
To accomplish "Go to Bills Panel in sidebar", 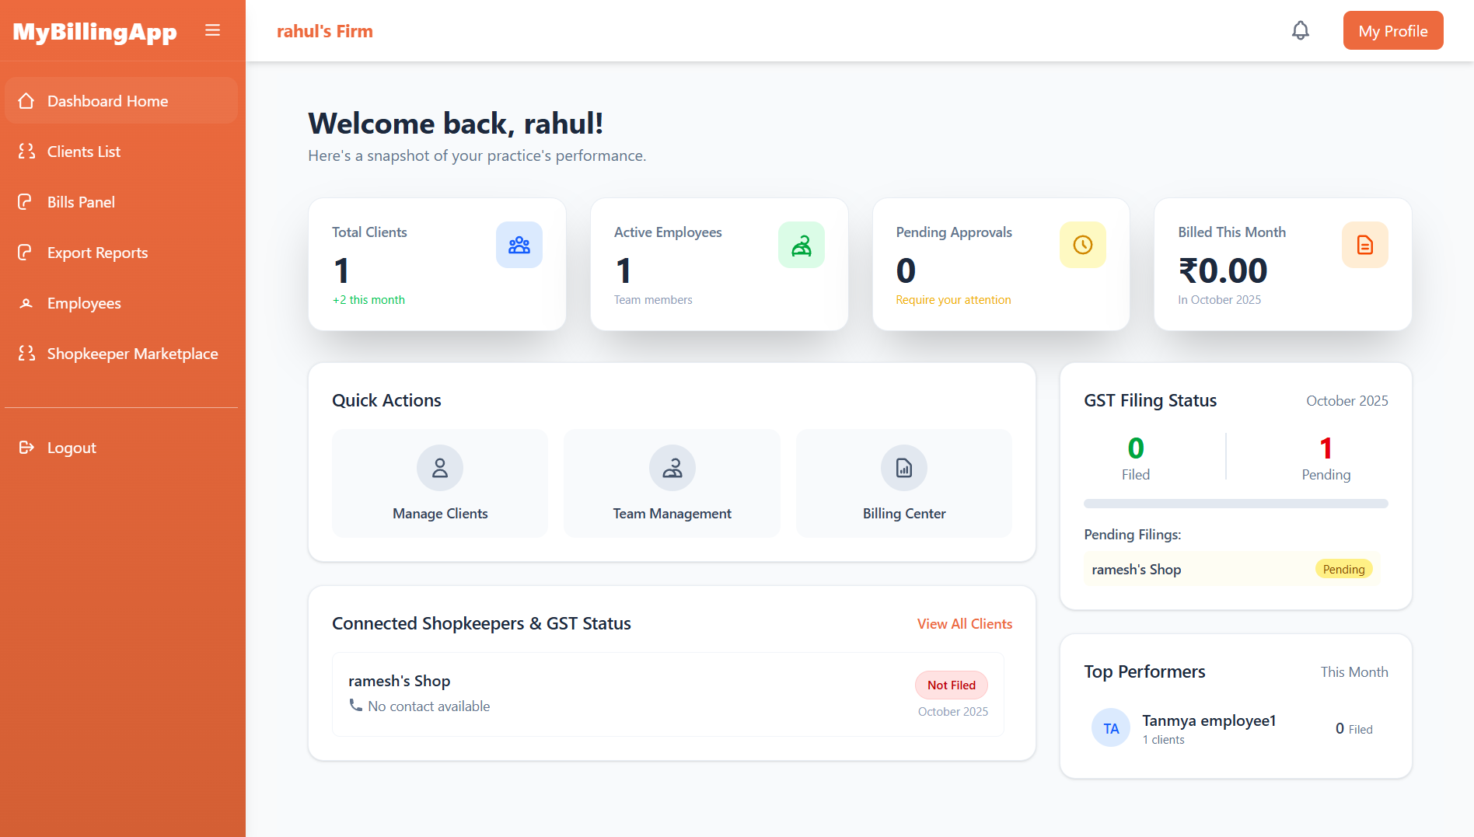I will (x=81, y=202).
